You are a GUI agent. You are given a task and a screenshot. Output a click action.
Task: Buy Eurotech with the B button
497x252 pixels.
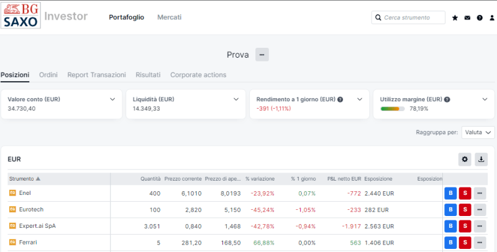pos(450,210)
